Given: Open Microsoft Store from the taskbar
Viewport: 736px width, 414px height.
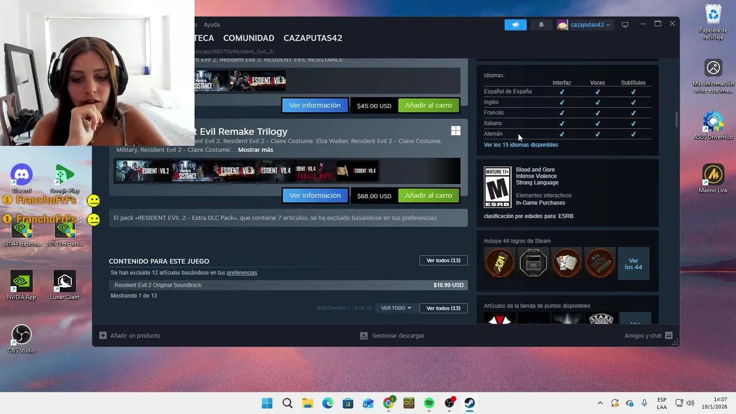Looking at the screenshot, I should [x=348, y=403].
